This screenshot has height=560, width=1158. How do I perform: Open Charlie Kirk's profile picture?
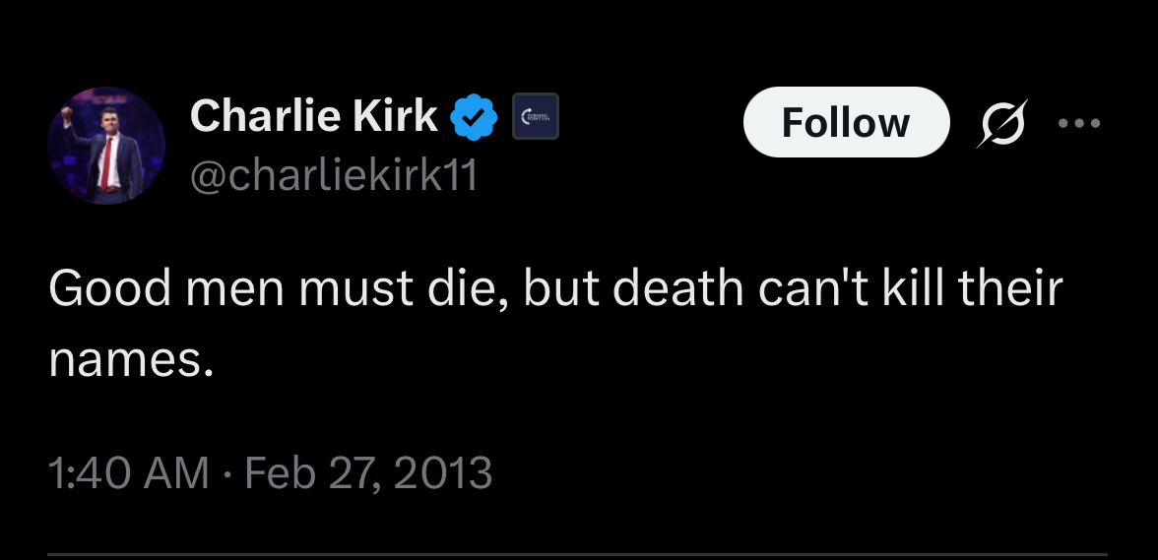(105, 145)
